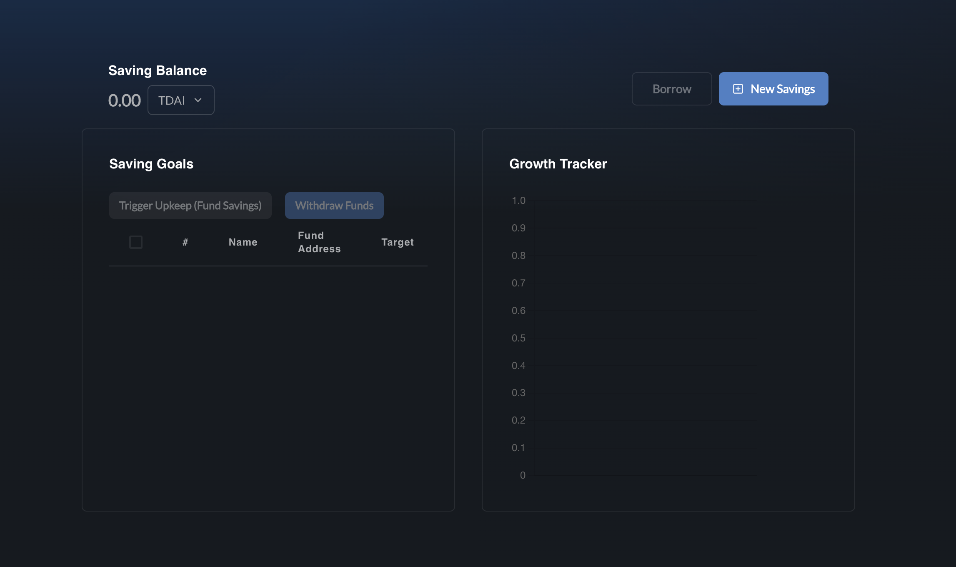Click the empty Growth Tracker chart area
This screenshot has width=956, height=567.
tap(646, 338)
